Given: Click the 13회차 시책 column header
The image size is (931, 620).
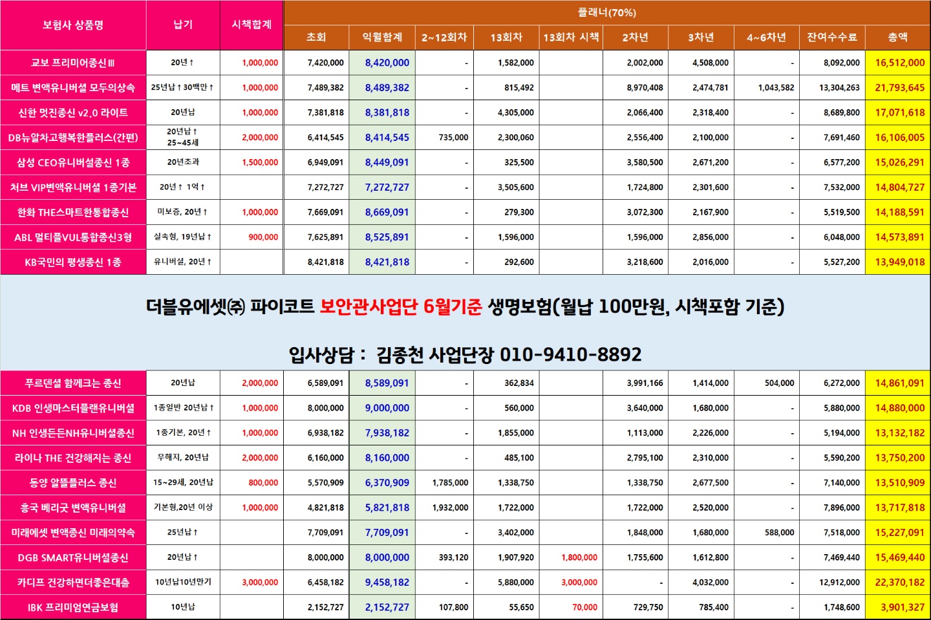Looking at the screenshot, I should [571, 37].
